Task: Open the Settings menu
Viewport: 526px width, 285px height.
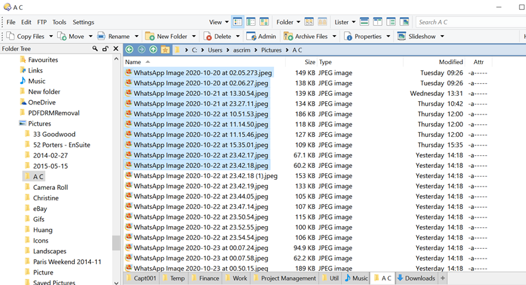Action: (84, 22)
